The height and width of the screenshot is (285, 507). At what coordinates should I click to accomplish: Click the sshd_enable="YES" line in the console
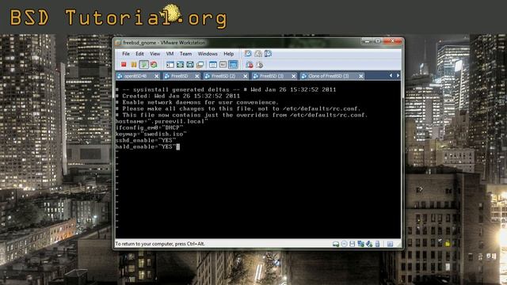point(146,140)
